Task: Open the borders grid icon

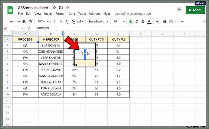Action: point(164,21)
